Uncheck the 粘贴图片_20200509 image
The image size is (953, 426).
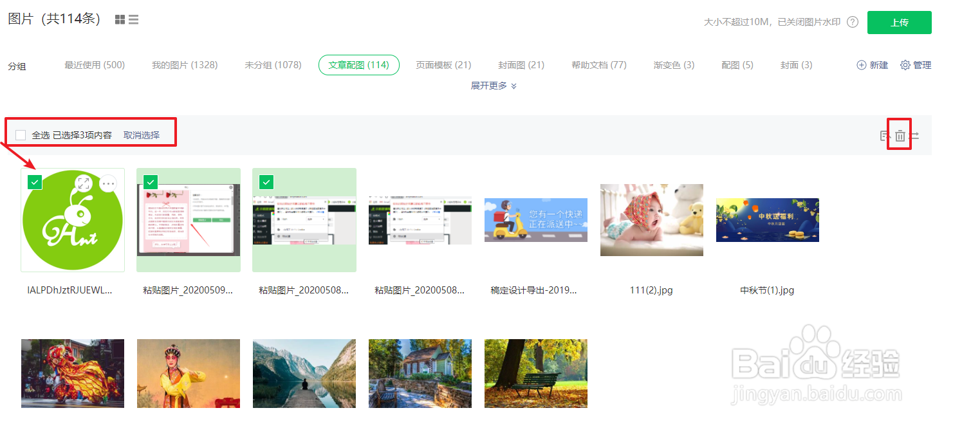click(x=151, y=182)
